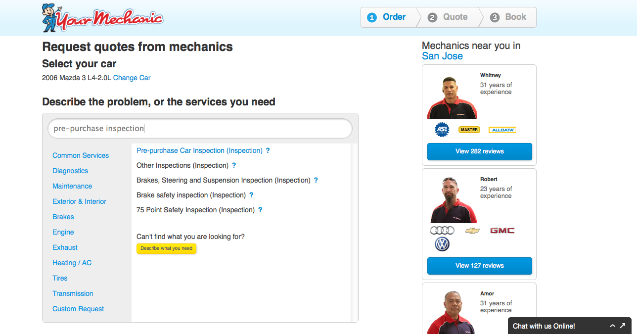This screenshot has height=334, width=637.
Task: Select Custom Request category
Action: tap(78, 309)
